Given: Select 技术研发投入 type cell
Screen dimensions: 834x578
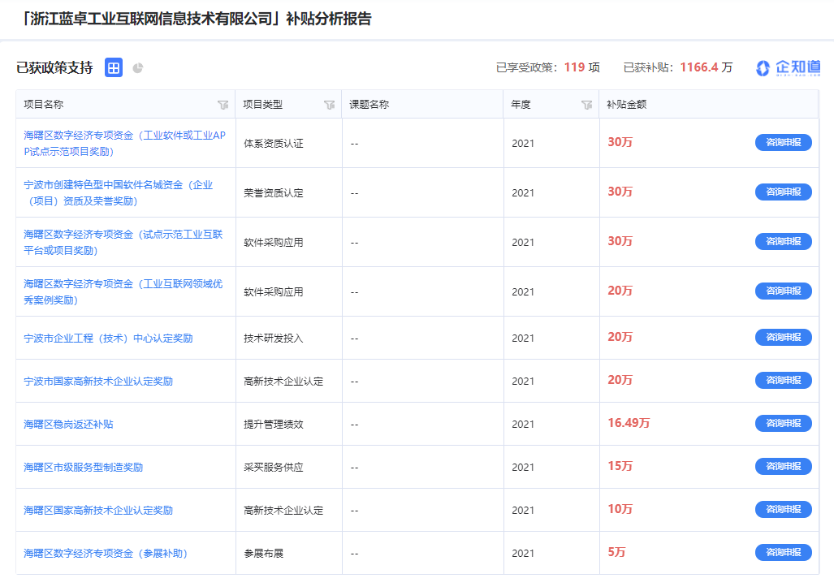Looking at the screenshot, I should pos(274,339).
